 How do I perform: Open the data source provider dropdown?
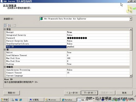[131, 19]
